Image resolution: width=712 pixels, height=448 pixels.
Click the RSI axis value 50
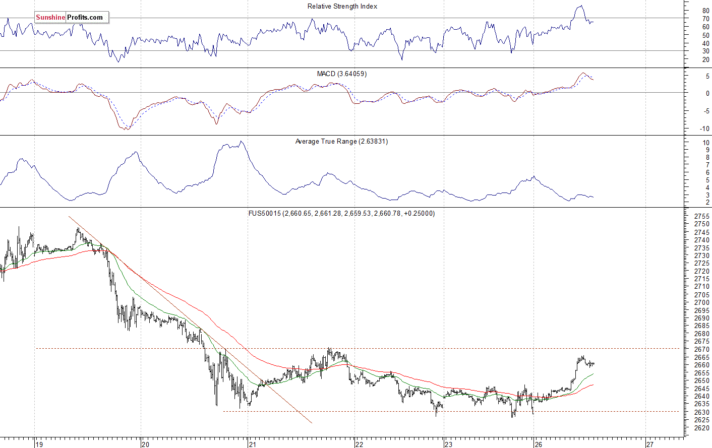pyautogui.click(x=705, y=36)
